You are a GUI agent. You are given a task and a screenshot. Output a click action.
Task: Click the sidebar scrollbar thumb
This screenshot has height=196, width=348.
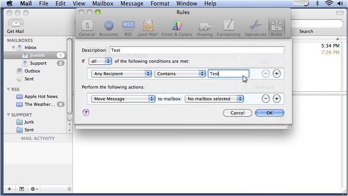tap(69, 76)
